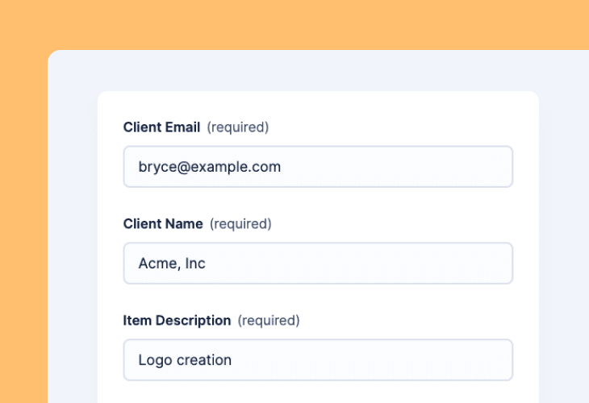Click the (required) text beside Item Description
Screen dimensions: 589x403
point(269,321)
